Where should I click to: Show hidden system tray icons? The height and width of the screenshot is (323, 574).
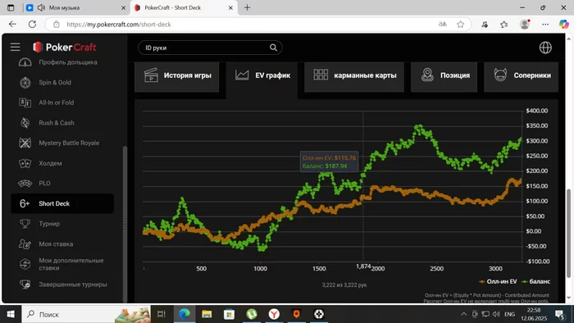[463, 314]
